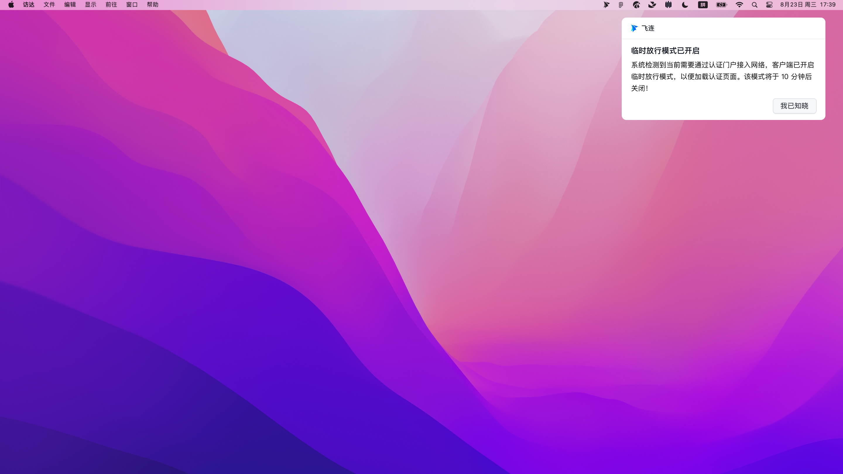The height and width of the screenshot is (474, 843).
Task: Toggle Focus mode via the moon icon
Action: click(685, 5)
